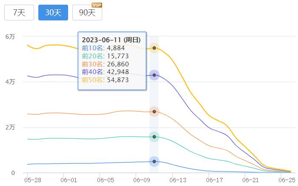The width and height of the screenshot is (298, 186).
Task: Click the 06-09 date axis label
Action: [142, 180]
